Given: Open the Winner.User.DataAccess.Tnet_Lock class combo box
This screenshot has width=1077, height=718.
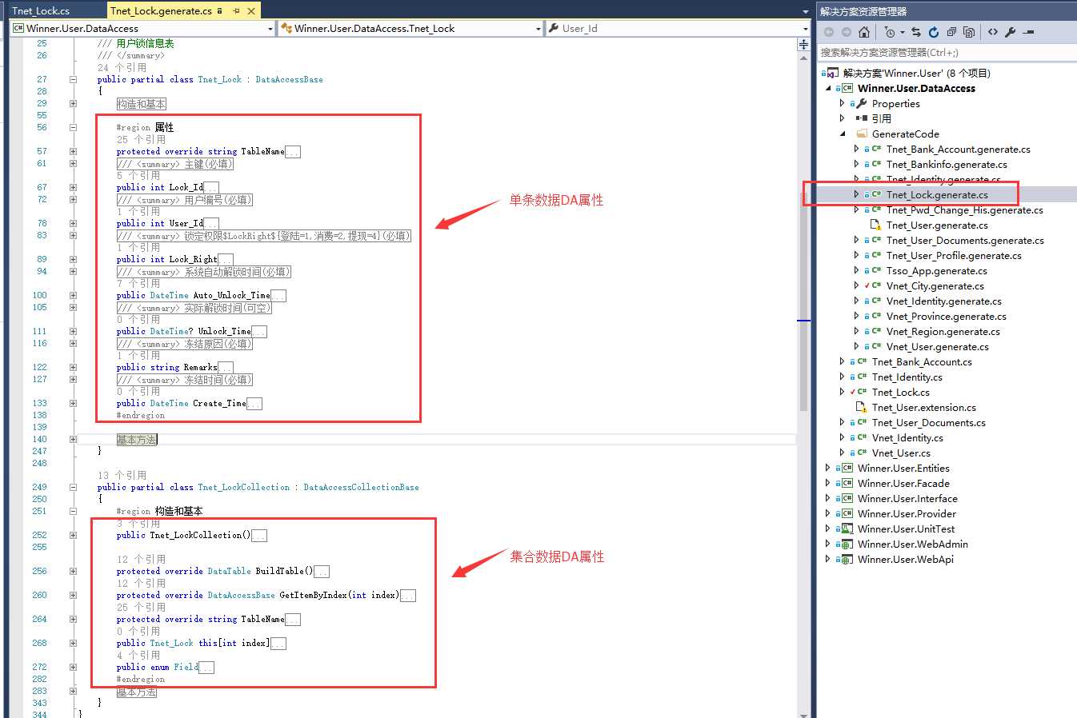Looking at the screenshot, I should [411, 28].
